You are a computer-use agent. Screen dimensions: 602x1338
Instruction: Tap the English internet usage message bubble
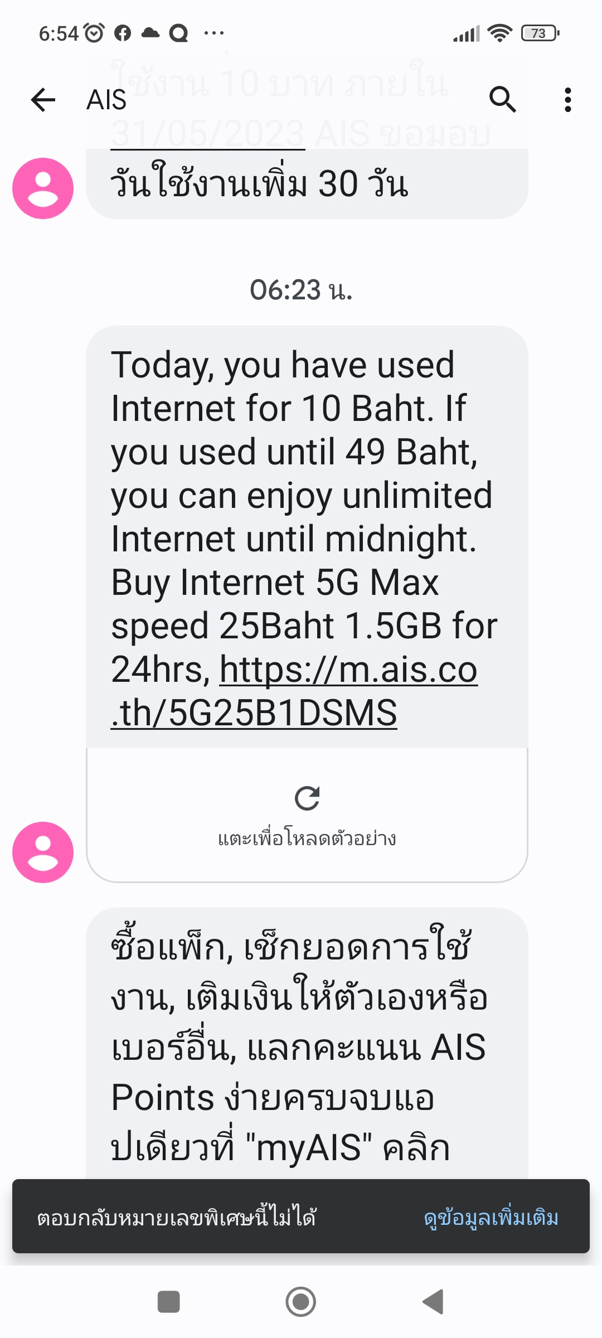click(307, 537)
